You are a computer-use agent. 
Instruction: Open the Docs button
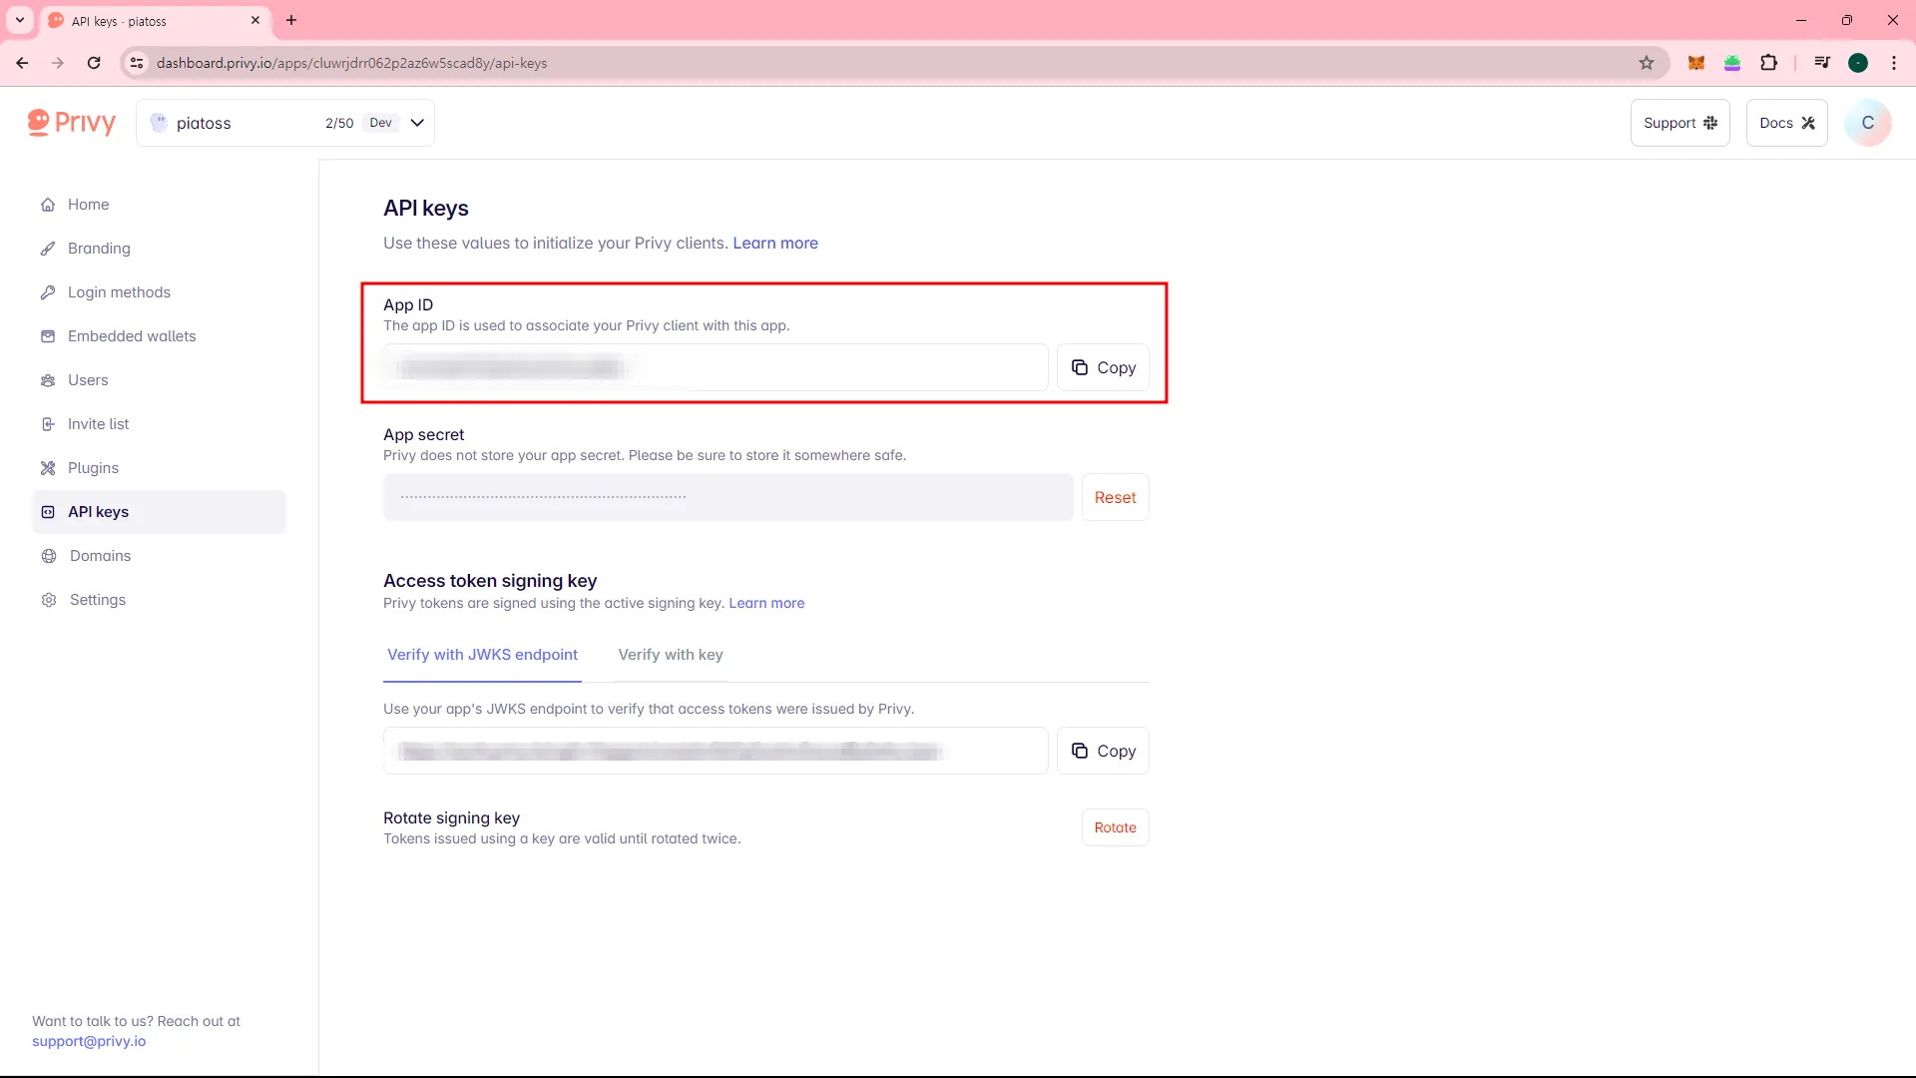[1786, 123]
